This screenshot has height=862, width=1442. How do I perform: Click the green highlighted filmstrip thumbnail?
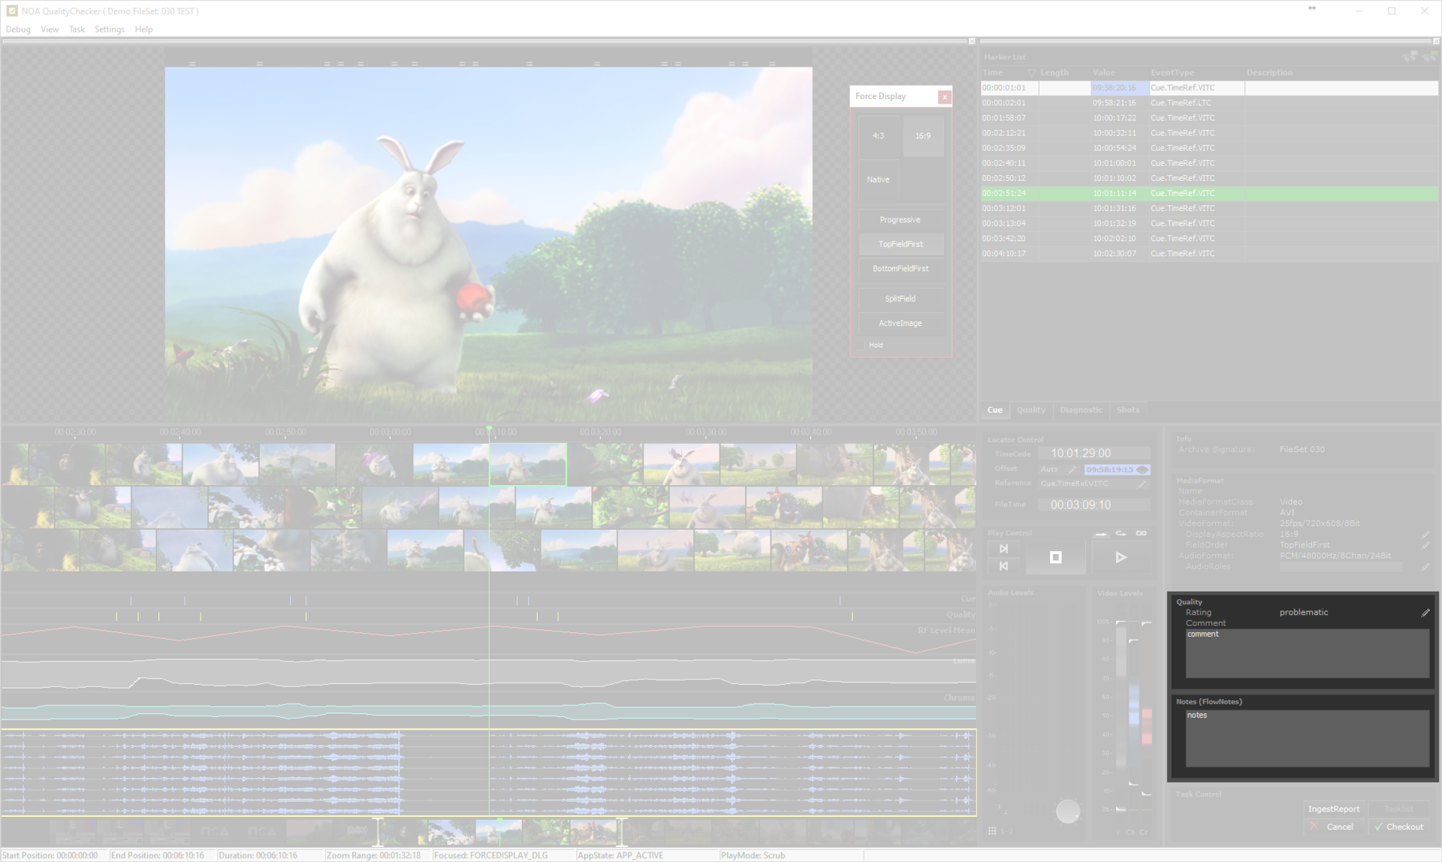[528, 464]
